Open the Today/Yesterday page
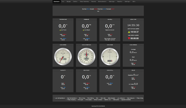 (84, 1)
